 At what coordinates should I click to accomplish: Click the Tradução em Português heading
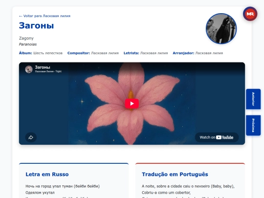[175, 174]
